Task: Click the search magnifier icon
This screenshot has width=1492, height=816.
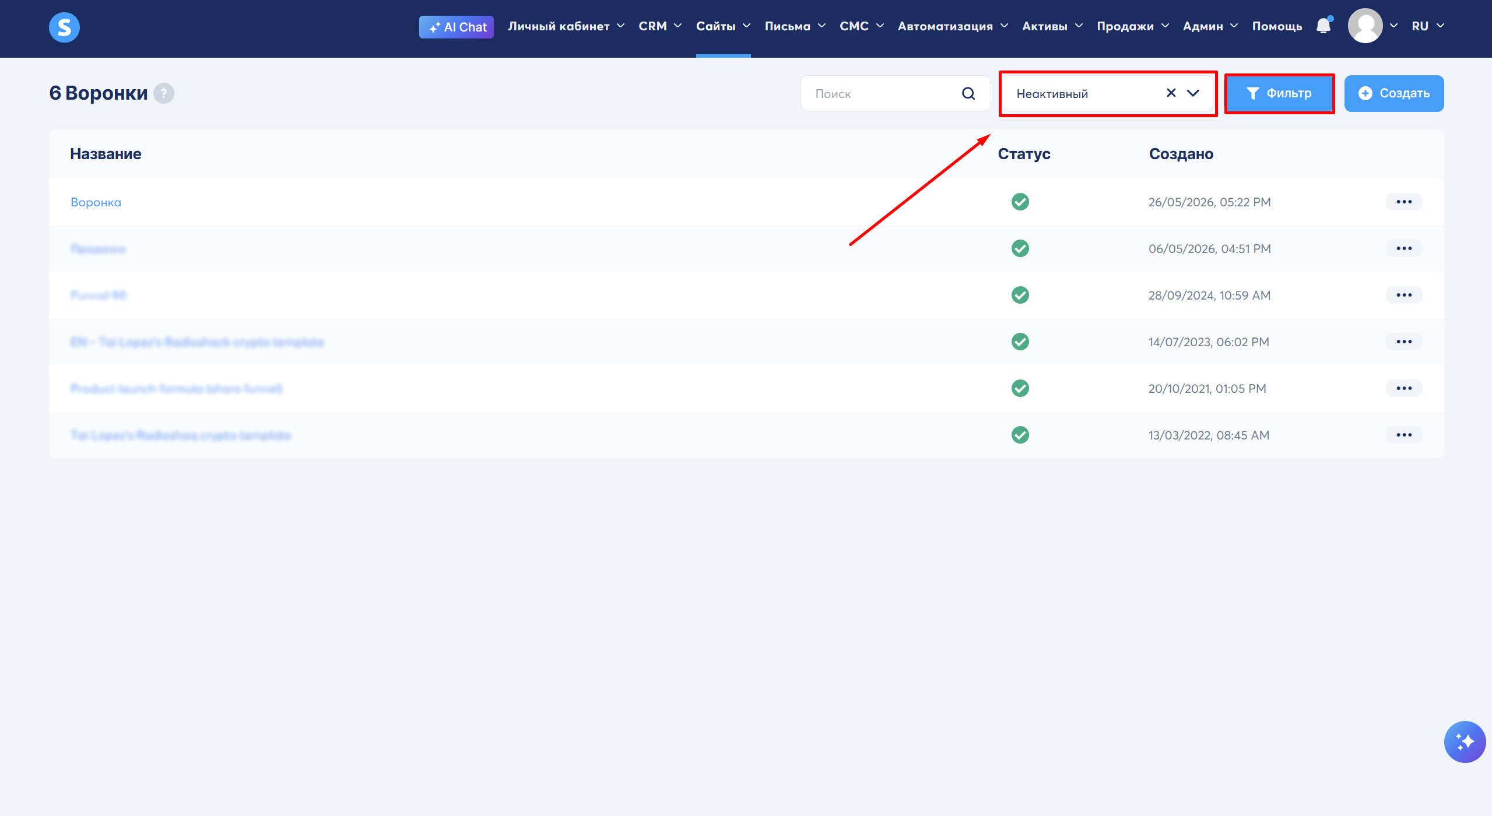Action: pyautogui.click(x=968, y=93)
